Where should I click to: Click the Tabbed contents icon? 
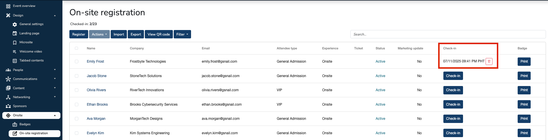click(15, 61)
